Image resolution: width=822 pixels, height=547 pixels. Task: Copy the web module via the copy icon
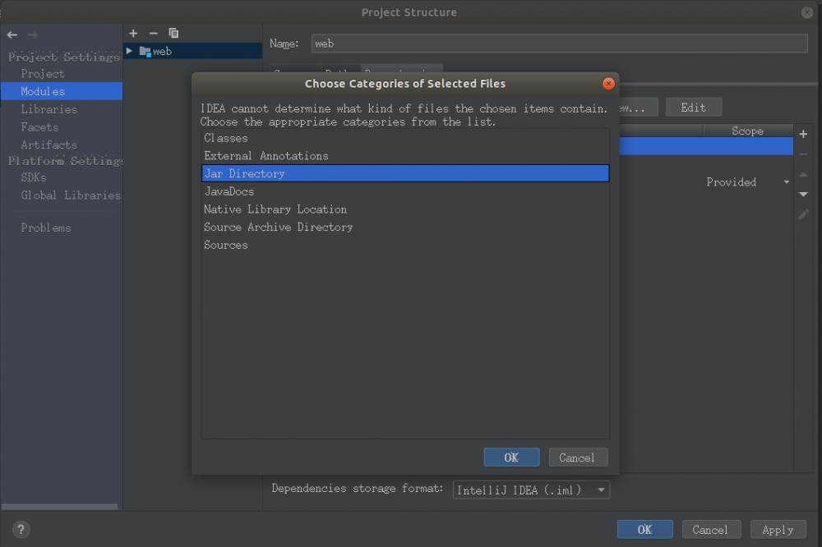tap(173, 33)
